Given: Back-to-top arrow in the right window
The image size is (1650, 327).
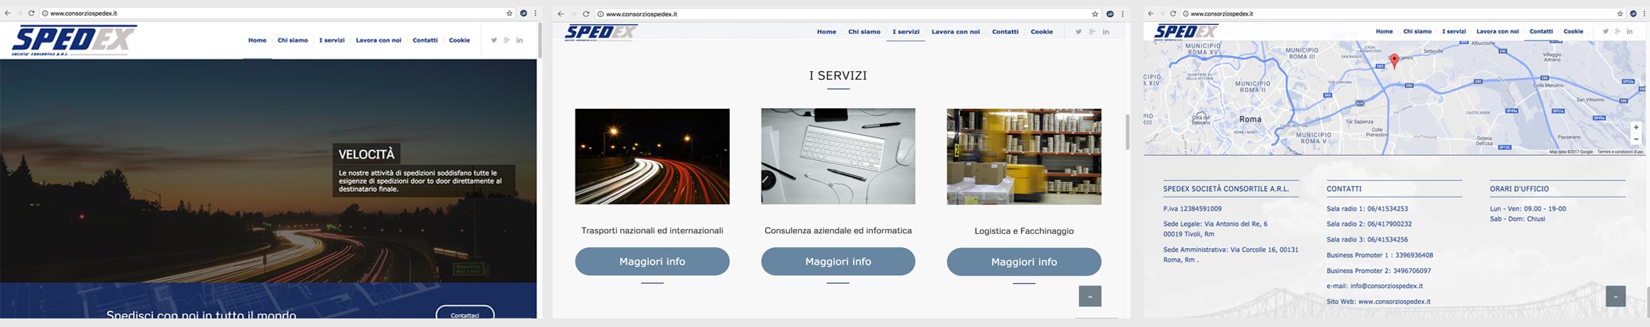Looking at the screenshot, I should [1616, 296].
